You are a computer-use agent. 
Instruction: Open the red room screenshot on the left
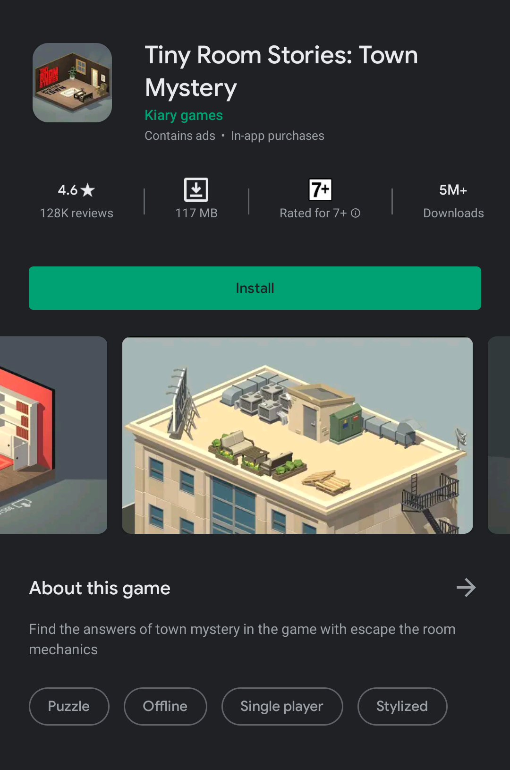coord(53,435)
